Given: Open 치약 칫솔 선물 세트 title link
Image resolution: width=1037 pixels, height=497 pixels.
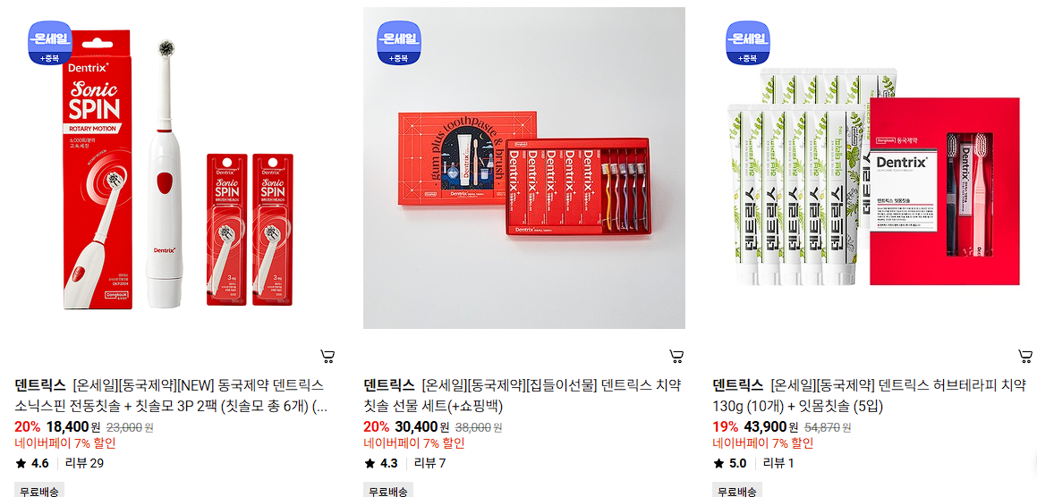Looking at the screenshot, I should pyautogui.click(x=523, y=395).
